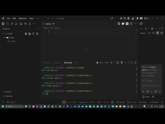Switch to the Problems tab
Image resolution: width=165 pixels, height=124 pixels.
click(47, 63)
